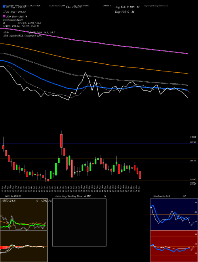Open the empty intraday trading price panel
Image resolution: width=198 pixels, height=262 pixels.
(79, 222)
